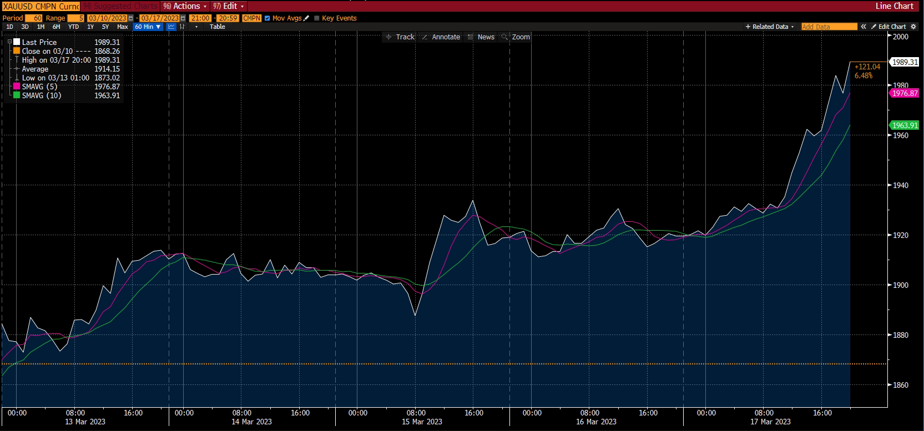Screen dimensions: 924x431
Task: Activate the Track crosshair tool
Action: click(400, 37)
